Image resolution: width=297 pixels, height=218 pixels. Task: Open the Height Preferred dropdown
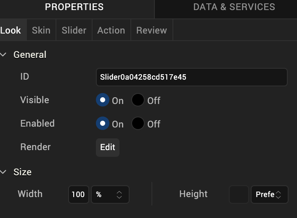(x=269, y=195)
